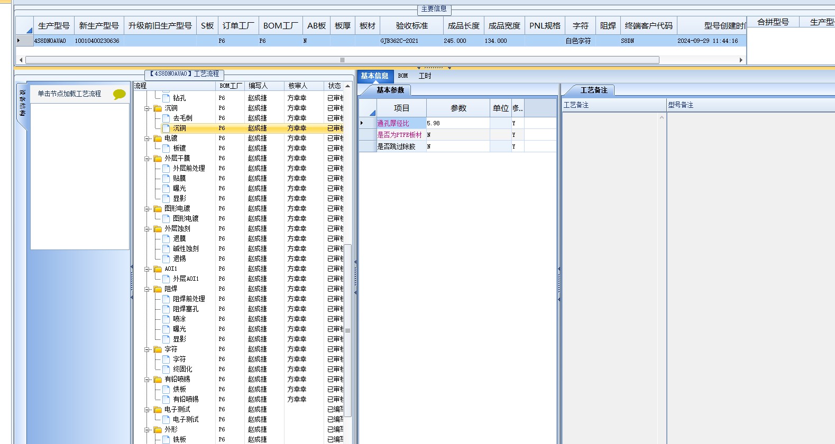Click the folder icon of 外层干膜
Screen dimensions: 835x444
pyautogui.click(x=158, y=159)
